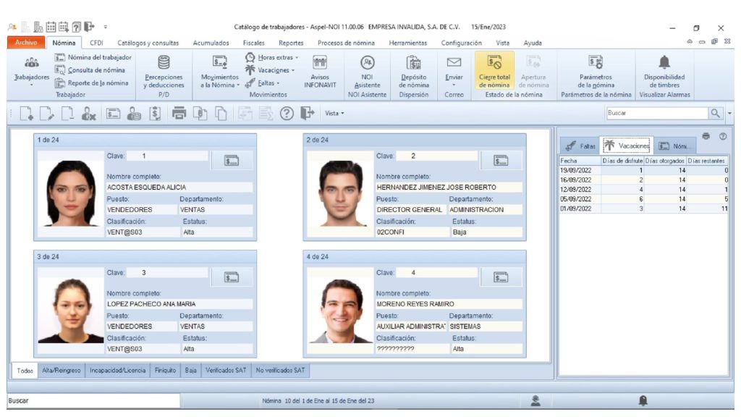The width and height of the screenshot is (741, 417).
Task: Click the print icon in toolbar
Action: [179, 113]
